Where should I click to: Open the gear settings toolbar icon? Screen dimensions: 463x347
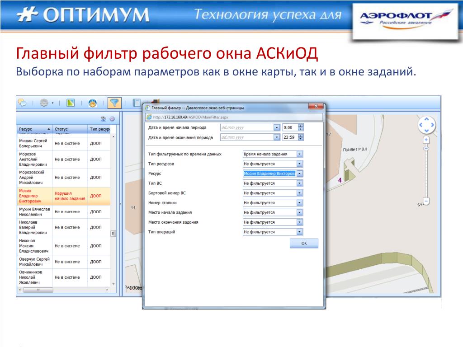tap(44, 103)
